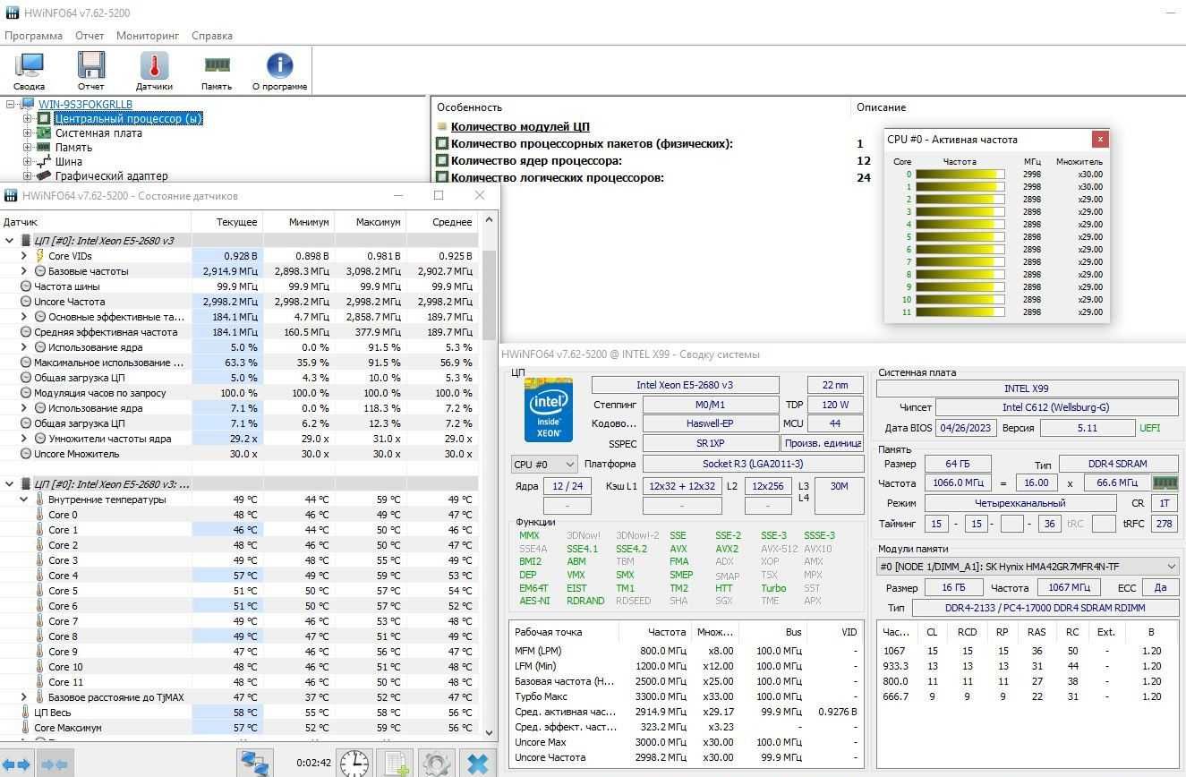Click the Датчик column header

(96, 221)
